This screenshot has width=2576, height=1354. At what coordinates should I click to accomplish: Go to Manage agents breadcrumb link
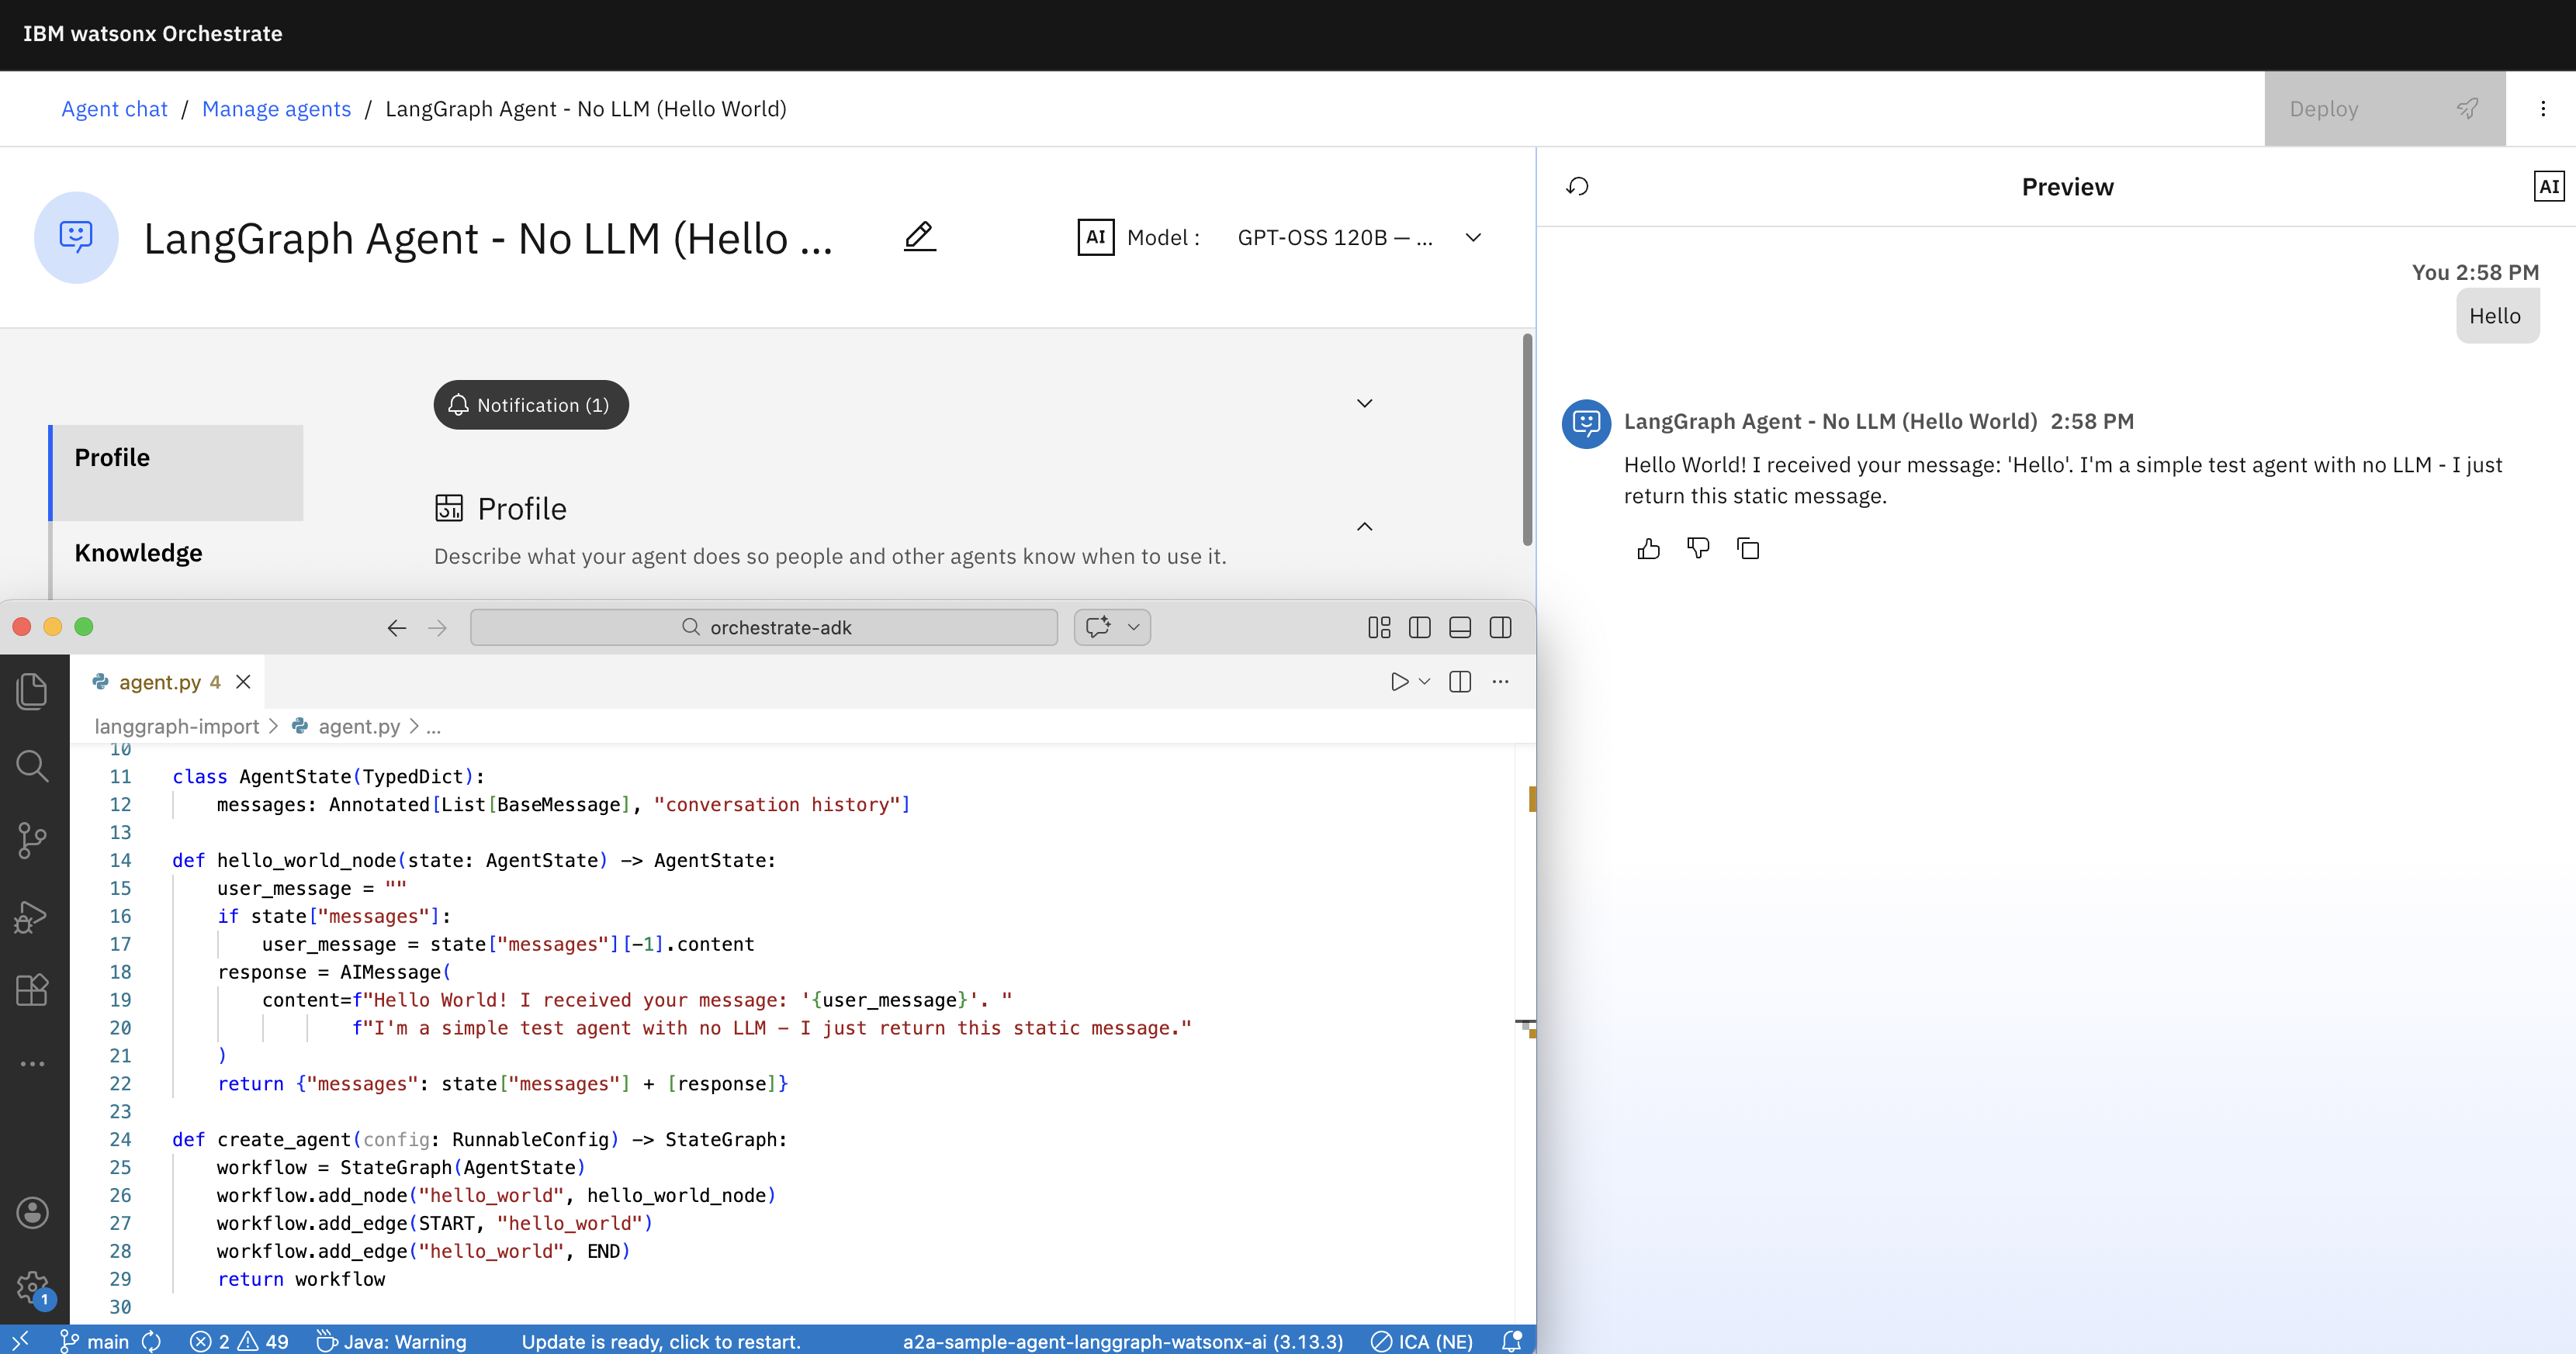276,109
